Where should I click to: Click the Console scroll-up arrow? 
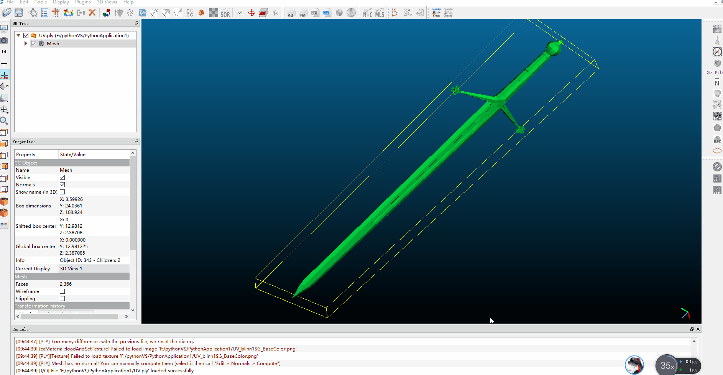[694, 341]
